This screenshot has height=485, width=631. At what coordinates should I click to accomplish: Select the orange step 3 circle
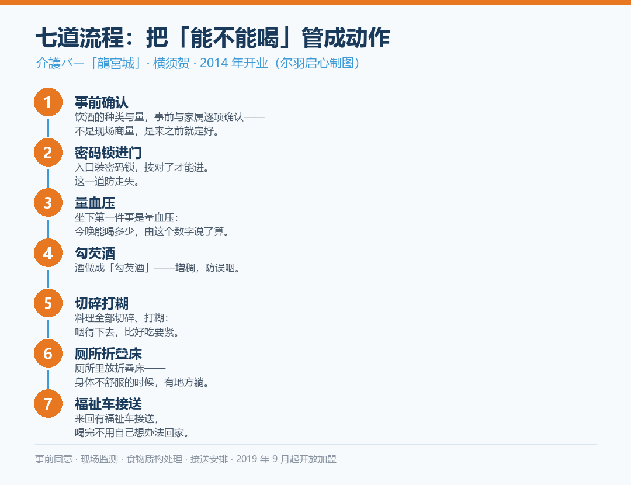click(48, 203)
